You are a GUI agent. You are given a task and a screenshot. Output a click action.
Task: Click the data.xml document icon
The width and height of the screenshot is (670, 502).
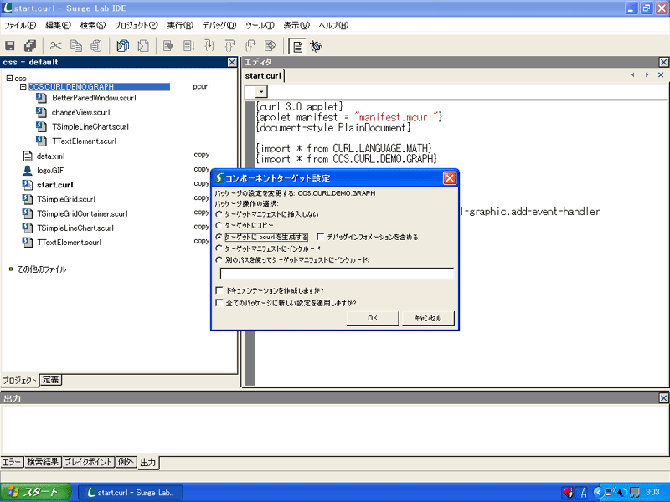tap(28, 156)
